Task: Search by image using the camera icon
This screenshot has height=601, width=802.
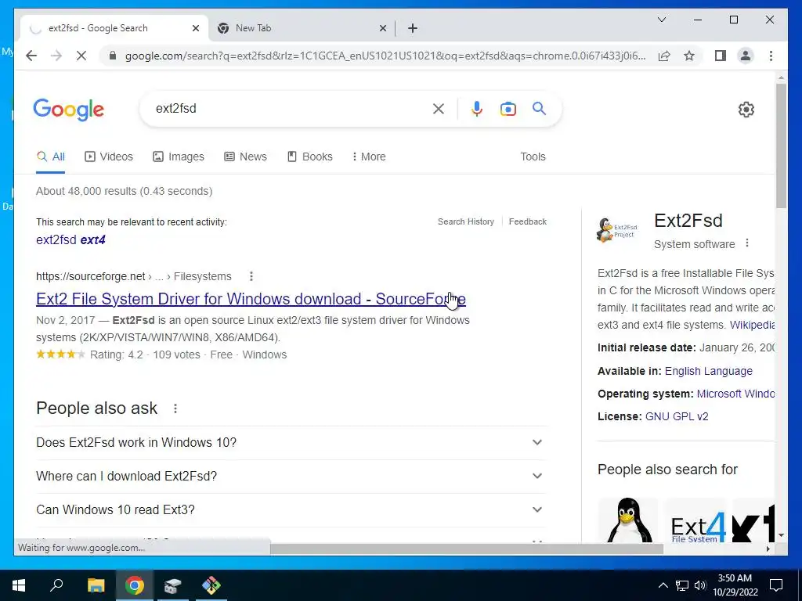Action: 508,109
